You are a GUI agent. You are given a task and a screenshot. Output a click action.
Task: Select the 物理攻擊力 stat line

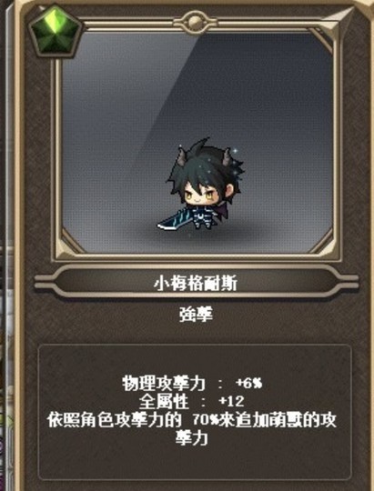(192, 384)
